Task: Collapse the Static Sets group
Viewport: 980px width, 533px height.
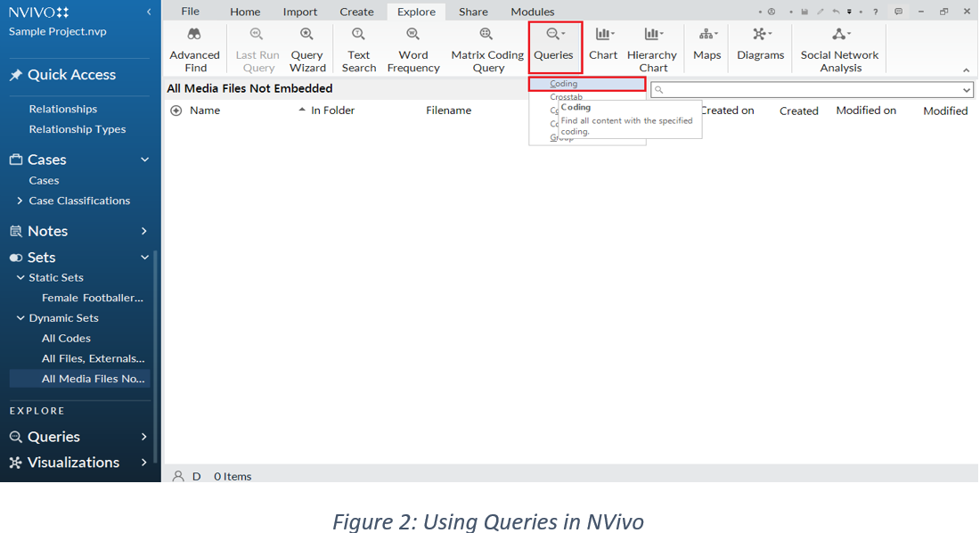Action: 19,277
